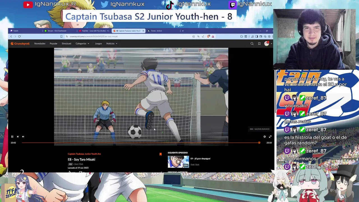Open Brave Rewards triangle icon
Screen dimensions: 359x202
tap(213, 36)
